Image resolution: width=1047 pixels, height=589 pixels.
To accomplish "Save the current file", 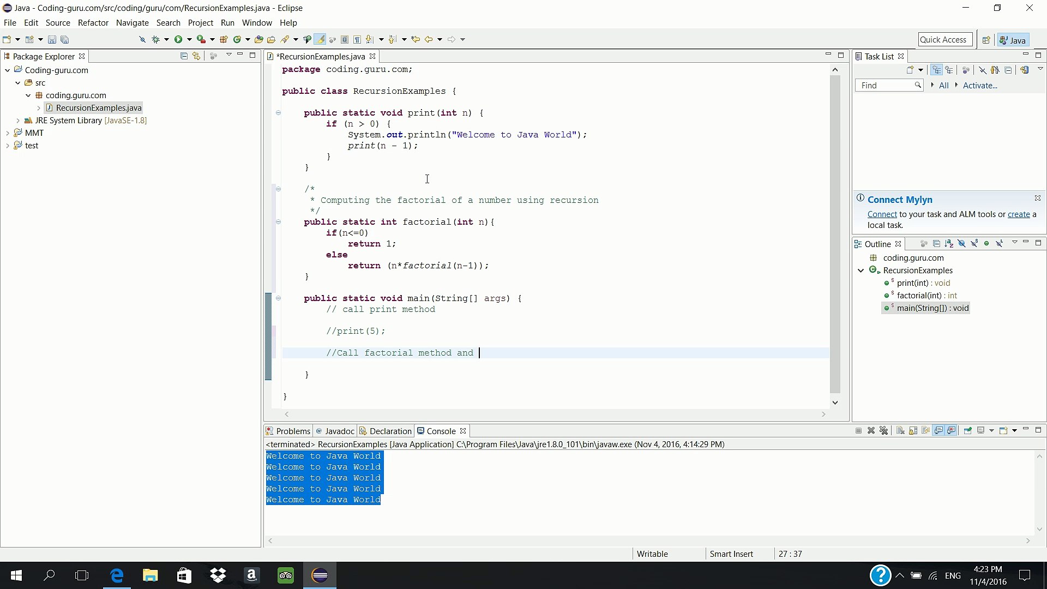I will pyautogui.click(x=52, y=39).
